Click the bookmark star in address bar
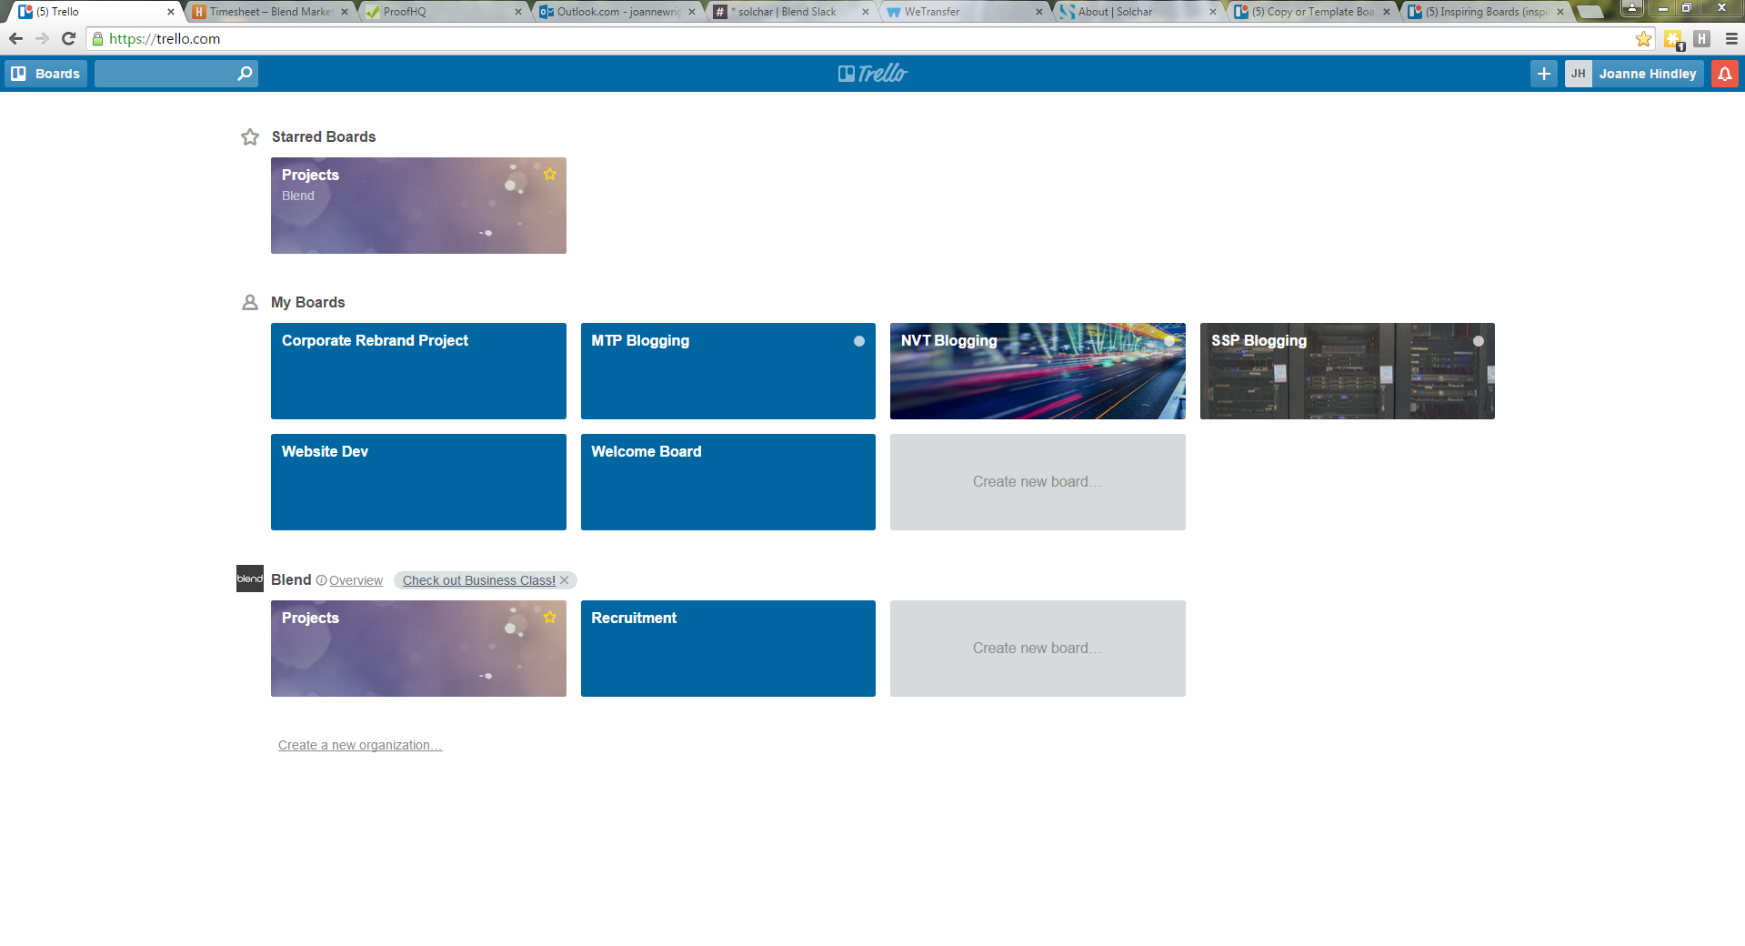Image resolution: width=1745 pixels, height=946 pixels. point(1643,38)
